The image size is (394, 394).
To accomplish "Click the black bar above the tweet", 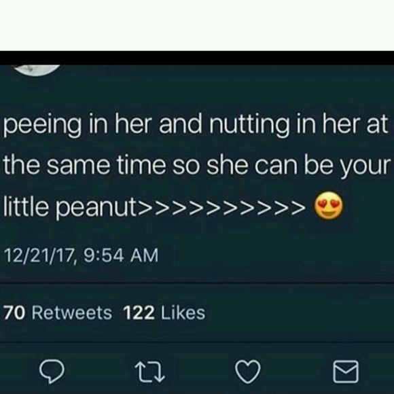I will tap(197, 58).
